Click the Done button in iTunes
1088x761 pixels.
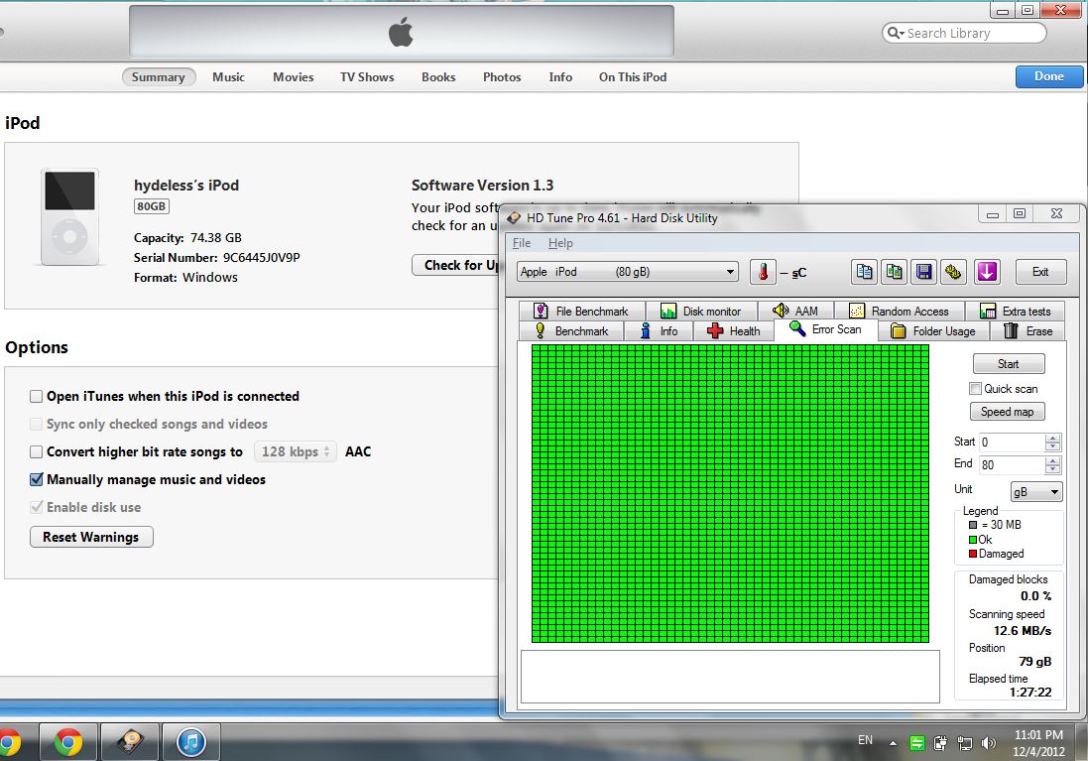point(1048,76)
